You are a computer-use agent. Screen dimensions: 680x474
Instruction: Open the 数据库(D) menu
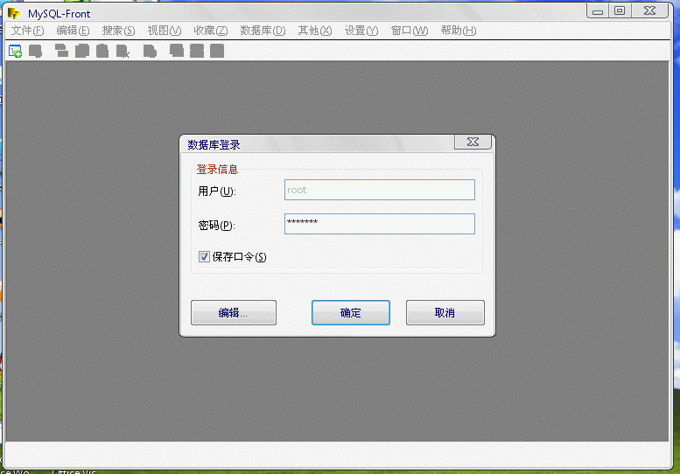pyautogui.click(x=263, y=31)
